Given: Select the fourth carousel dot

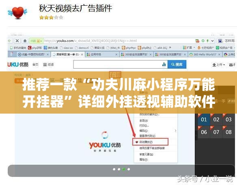Looking at the screenshot, I should [x=129, y=169].
